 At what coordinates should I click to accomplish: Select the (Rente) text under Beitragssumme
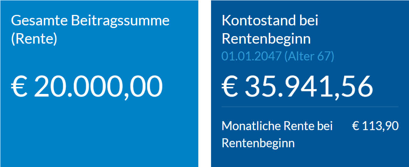34,39
